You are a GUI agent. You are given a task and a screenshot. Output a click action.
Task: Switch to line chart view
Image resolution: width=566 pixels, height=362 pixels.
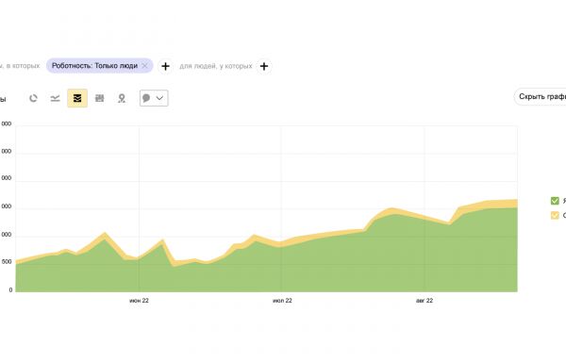pyautogui.click(x=56, y=98)
